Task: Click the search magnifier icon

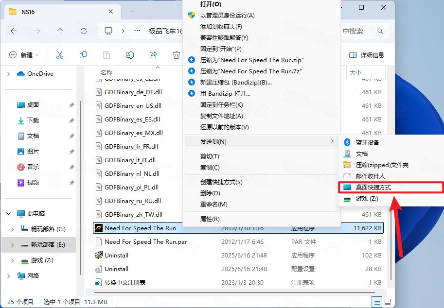Action: click(380, 31)
